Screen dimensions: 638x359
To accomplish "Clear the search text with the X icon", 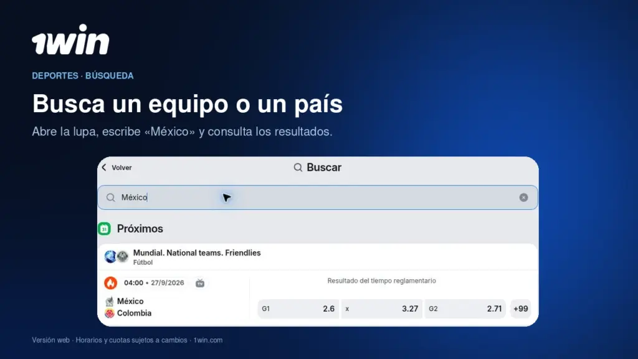I will click(x=523, y=198).
